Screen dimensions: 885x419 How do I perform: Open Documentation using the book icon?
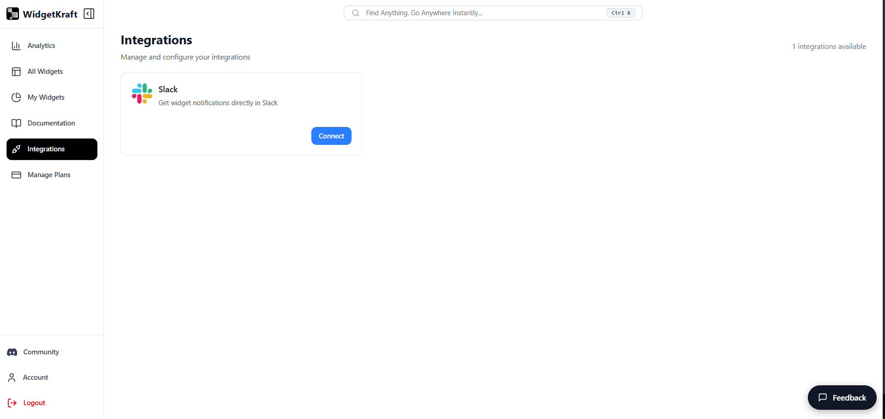[x=16, y=123]
